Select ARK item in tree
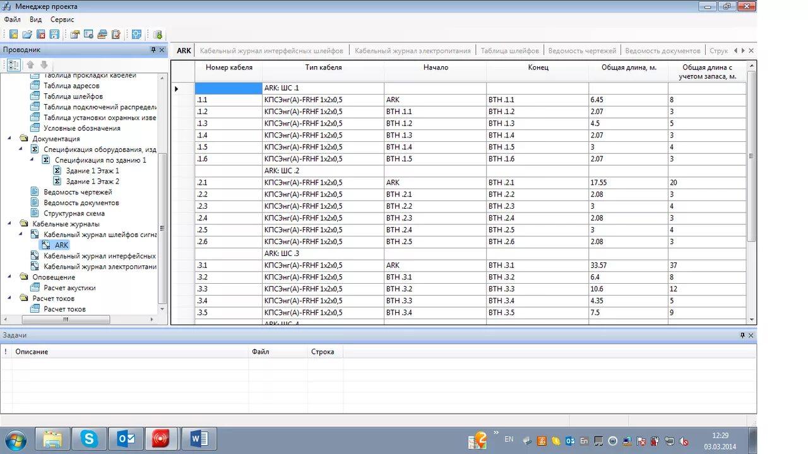Viewport: 808px width, 454px height. [x=61, y=245]
